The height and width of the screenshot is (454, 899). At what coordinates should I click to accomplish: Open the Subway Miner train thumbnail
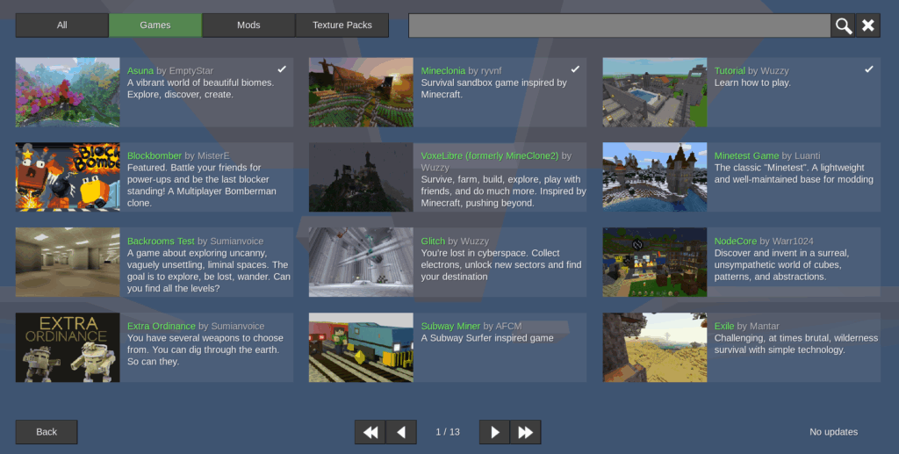point(361,348)
